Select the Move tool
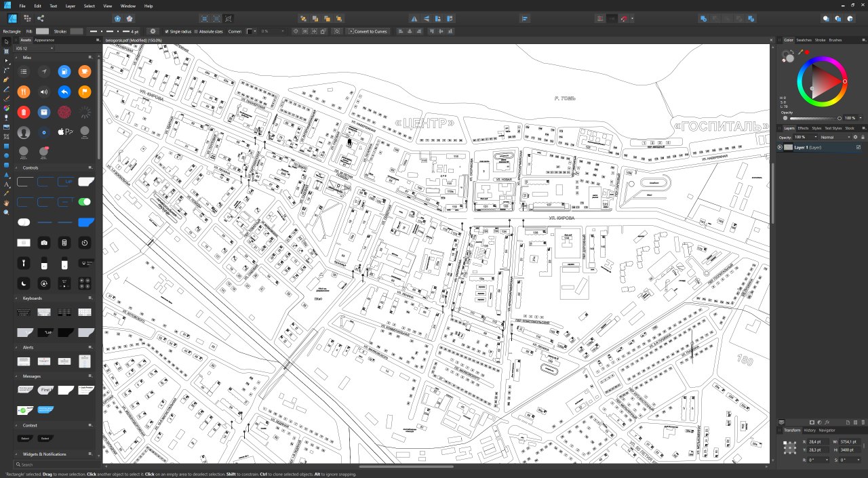The image size is (868, 478). click(7, 41)
